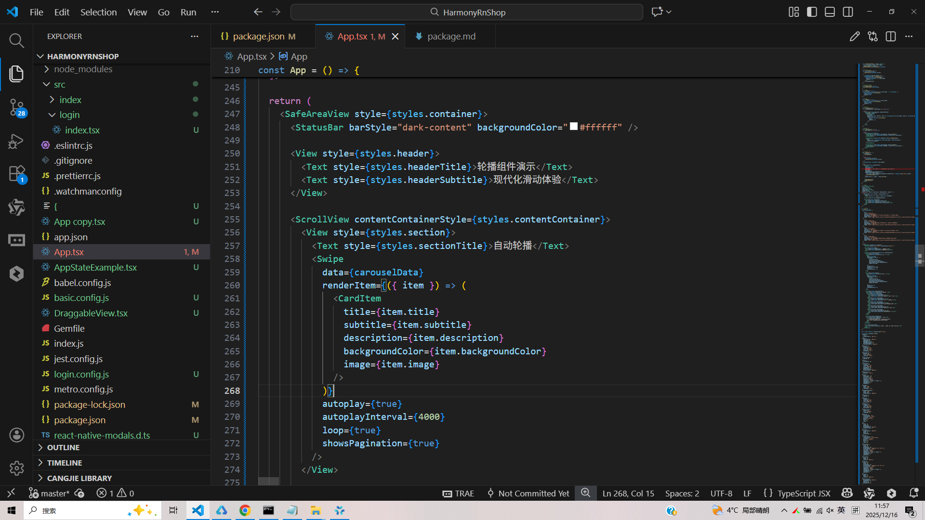Expand the node_modules folder
This screenshot has height=520, width=925.
[83, 69]
